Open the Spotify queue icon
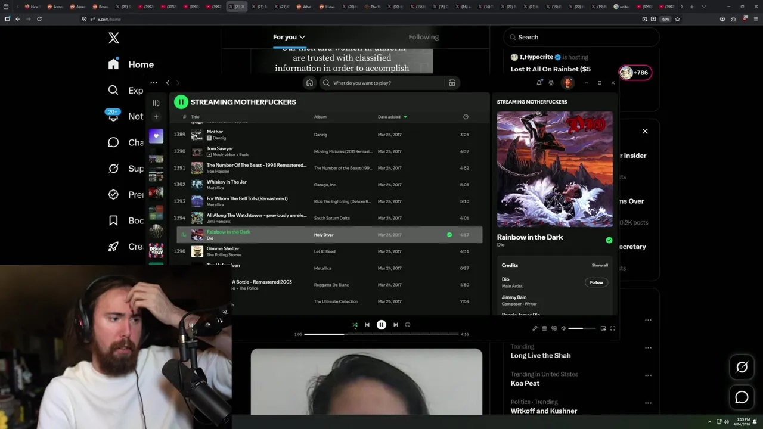The height and width of the screenshot is (429, 763). (544, 328)
